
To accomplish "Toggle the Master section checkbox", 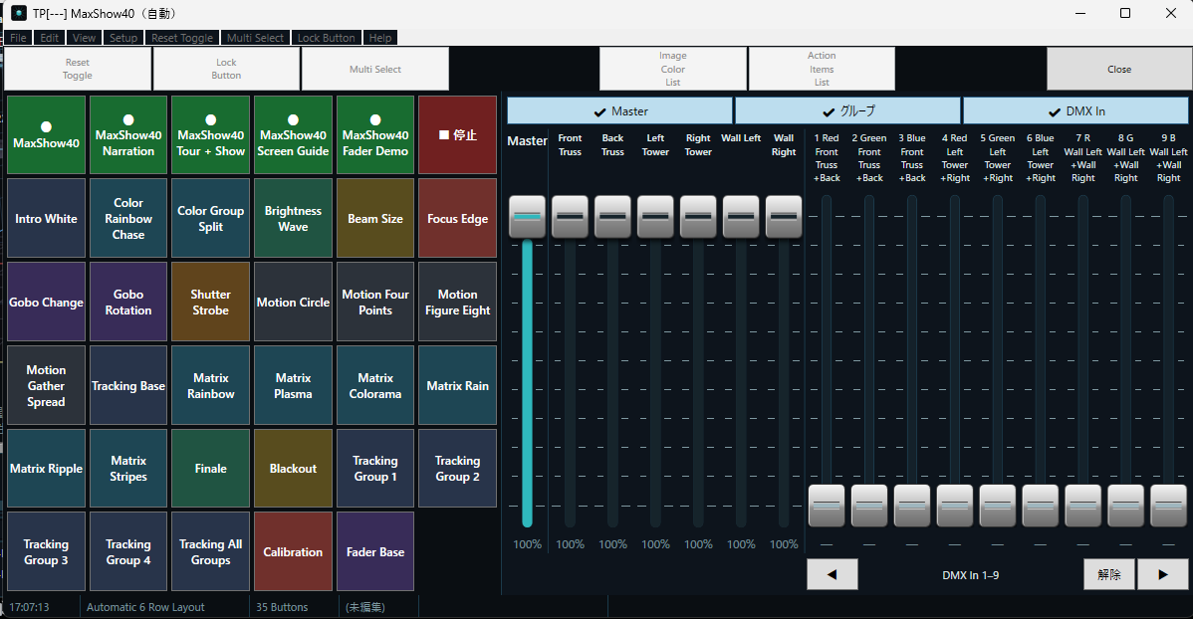I will (619, 111).
